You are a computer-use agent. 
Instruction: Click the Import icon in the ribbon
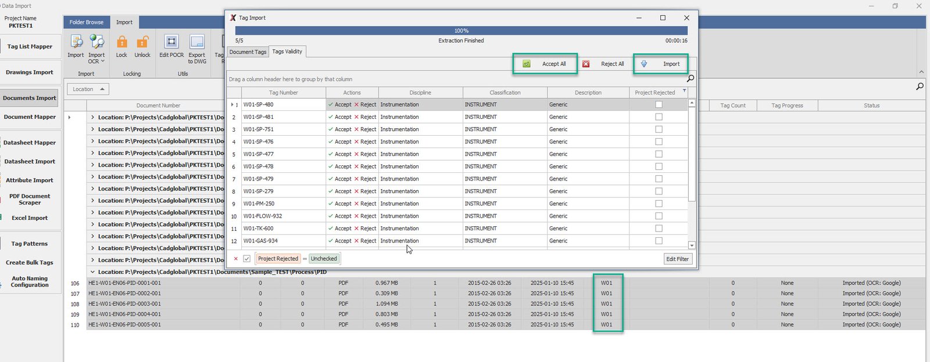pos(76,42)
